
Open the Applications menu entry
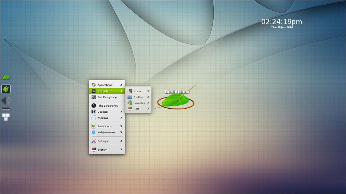pos(107,85)
